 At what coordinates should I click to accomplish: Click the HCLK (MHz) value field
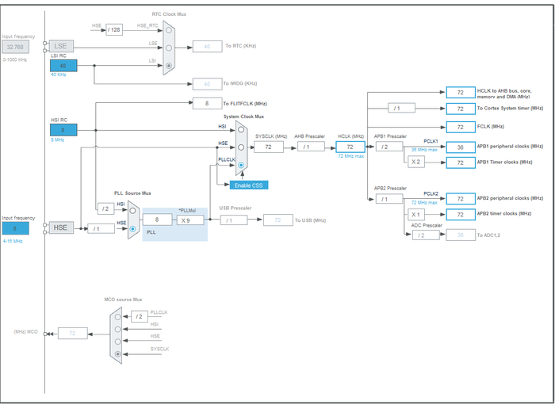click(x=350, y=147)
